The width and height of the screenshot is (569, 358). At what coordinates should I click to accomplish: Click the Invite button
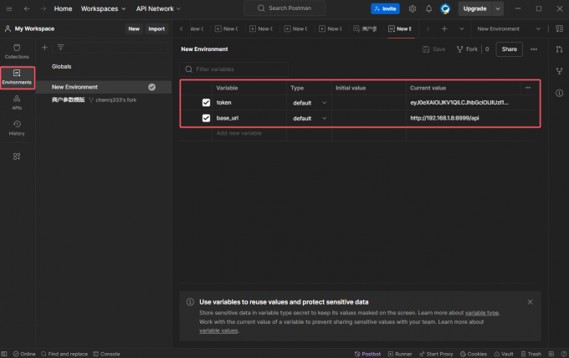385,8
